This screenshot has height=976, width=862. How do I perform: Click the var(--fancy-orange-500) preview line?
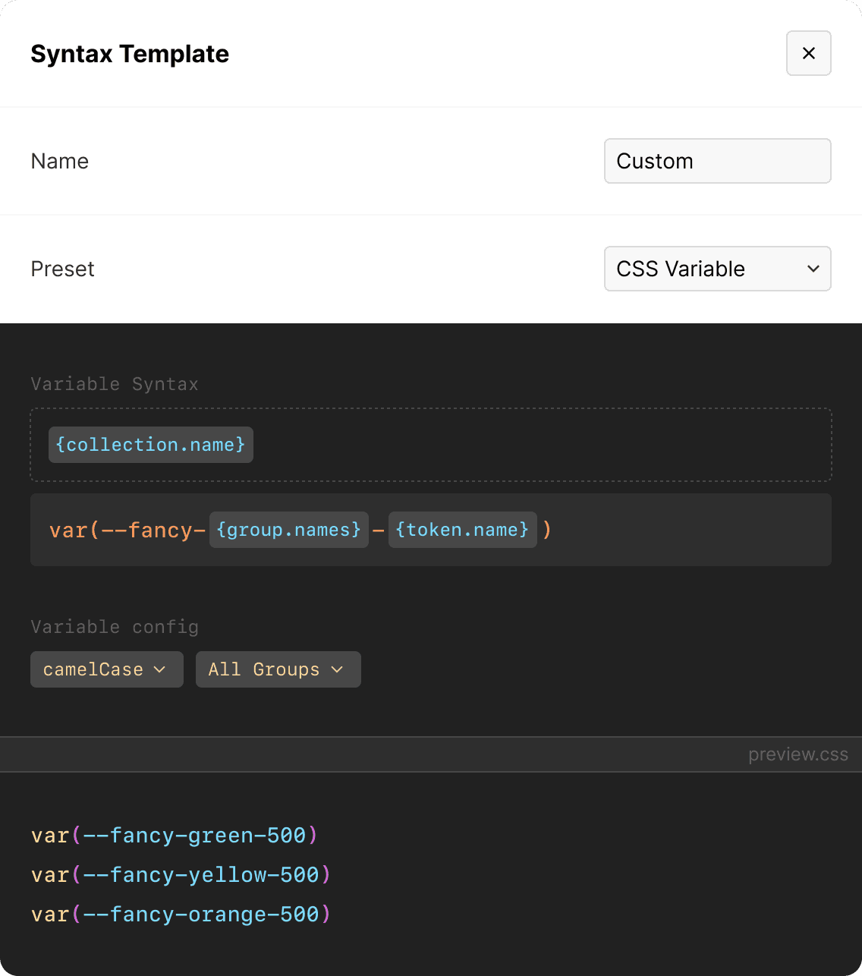tap(181, 915)
